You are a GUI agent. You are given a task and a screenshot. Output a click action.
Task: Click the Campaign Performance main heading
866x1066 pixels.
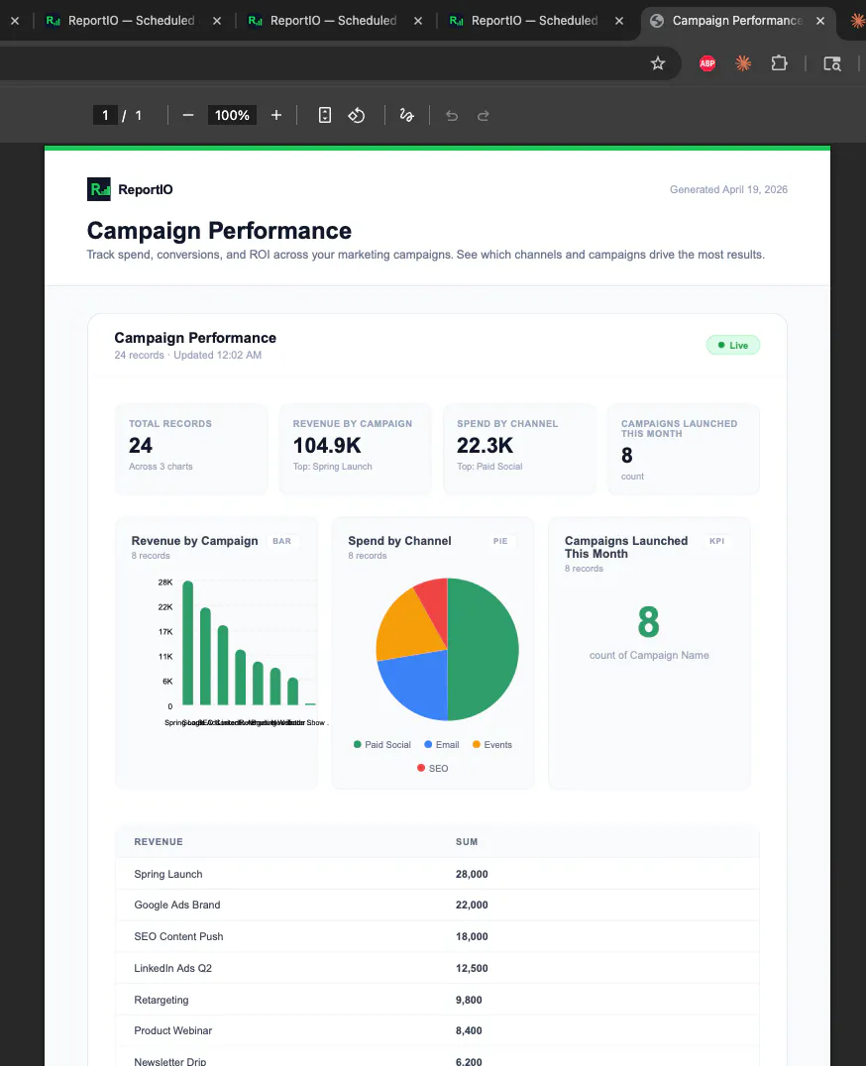tap(219, 231)
